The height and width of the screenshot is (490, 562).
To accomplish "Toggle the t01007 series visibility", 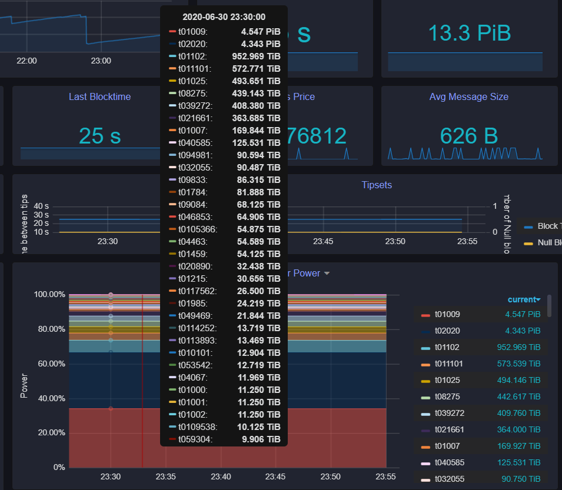I will coord(448,446).
